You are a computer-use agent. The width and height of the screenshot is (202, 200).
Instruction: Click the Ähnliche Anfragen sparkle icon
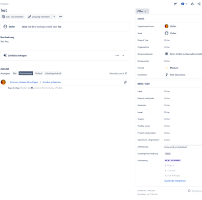5,56
